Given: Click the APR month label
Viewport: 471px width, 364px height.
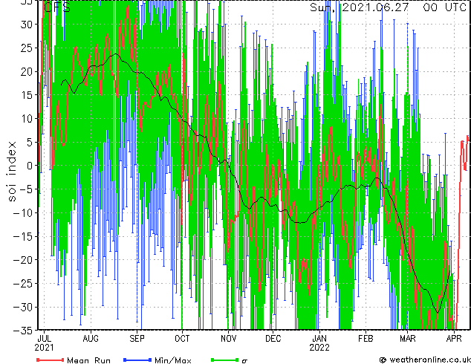Looking at the screenshot, I should point(454,339).
